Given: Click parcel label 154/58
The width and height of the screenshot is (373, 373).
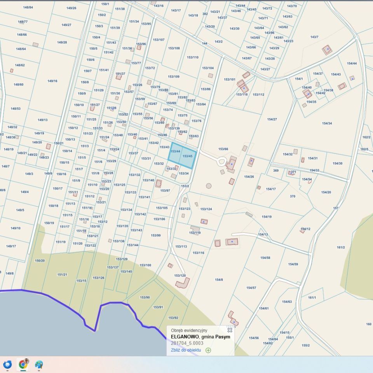Looking at the screenshot, I should tap(265, 258).
